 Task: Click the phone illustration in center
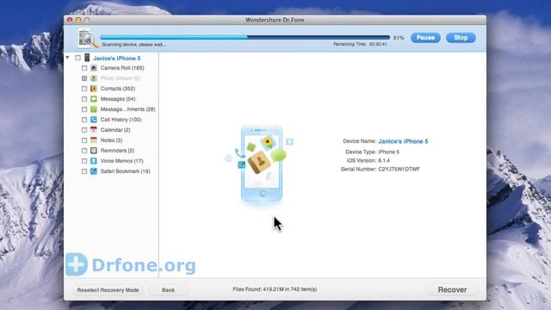[262, 163]
